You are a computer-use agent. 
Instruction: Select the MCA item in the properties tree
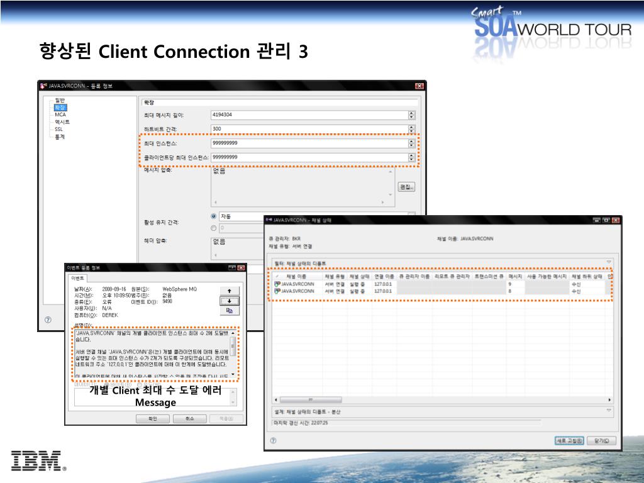pos(60,114)
